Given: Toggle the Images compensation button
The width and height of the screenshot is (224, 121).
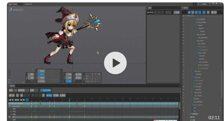Looking at the screenshot, I should pos(78,78).
